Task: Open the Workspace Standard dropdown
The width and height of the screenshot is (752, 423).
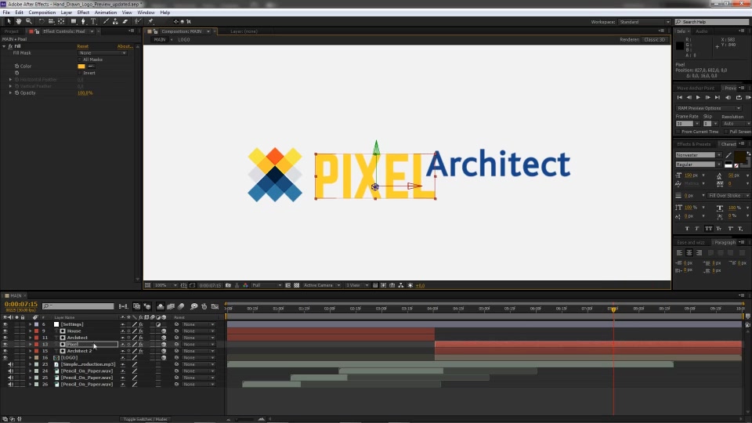Action: tap(644, 22)
